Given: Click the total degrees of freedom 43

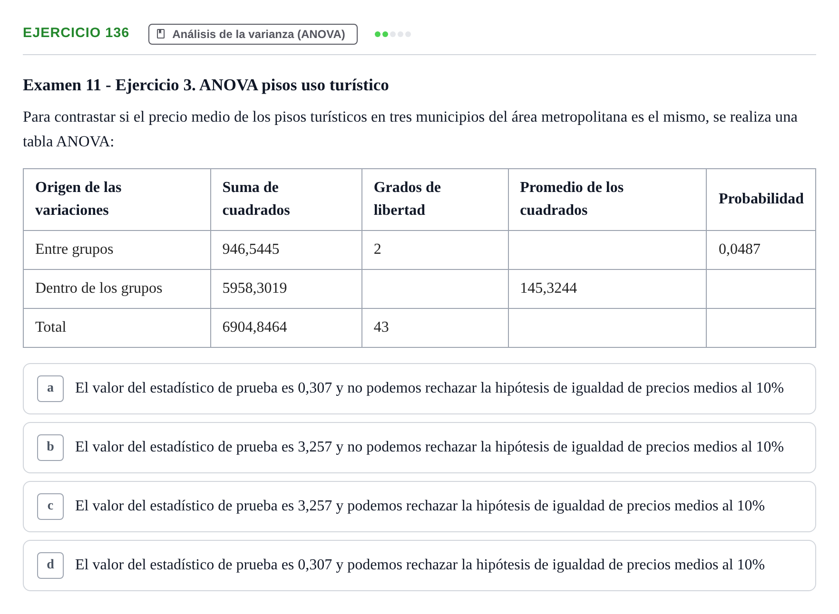Looking at the screenshot, I should (381, 327).
